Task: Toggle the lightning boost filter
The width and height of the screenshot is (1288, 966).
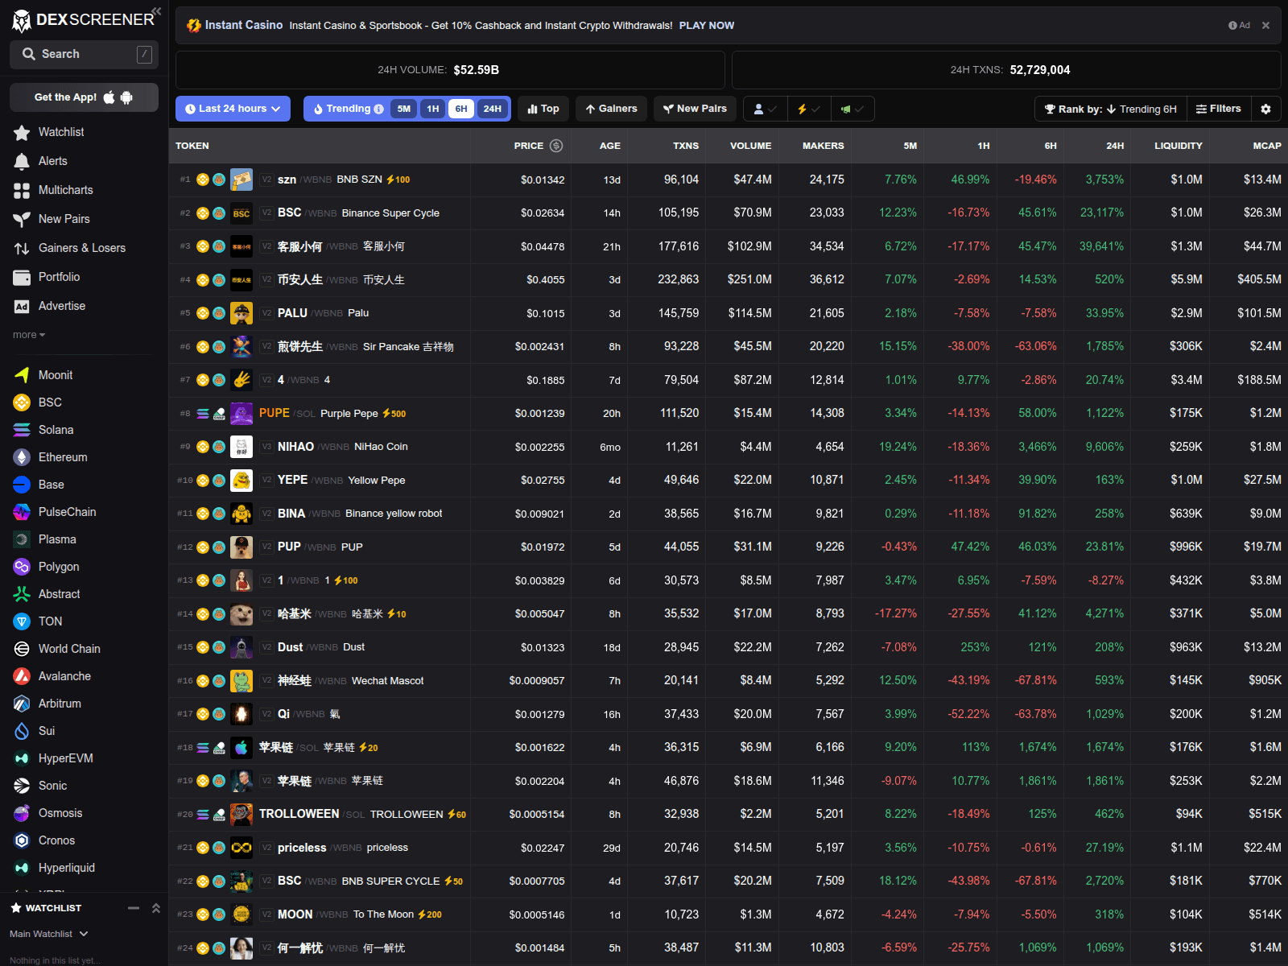Action: 808,109
